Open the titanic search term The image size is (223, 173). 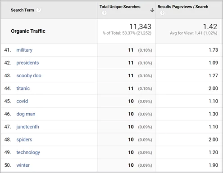pos(23,89)
